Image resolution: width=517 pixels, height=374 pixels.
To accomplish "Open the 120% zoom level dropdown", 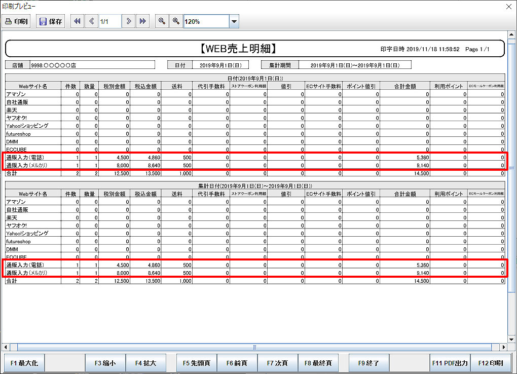I will pyautogui.click(x=234, y=22).
